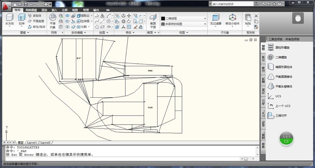The image size is (315, 168).
Task: Click the 按住/拖动 press-pull button
Action: [36, 27]
